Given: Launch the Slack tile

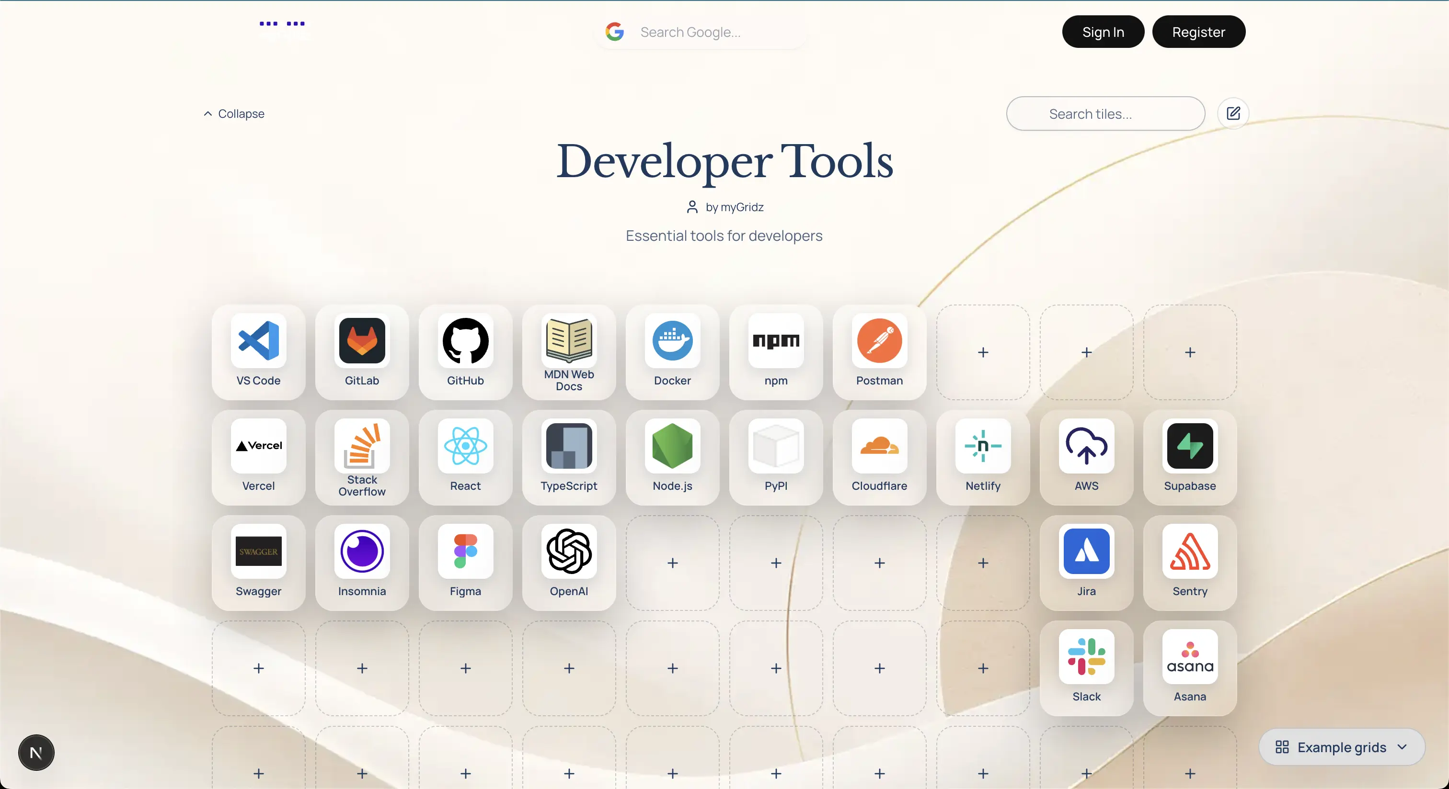Looking at the screenshot, I should 1086,668.
